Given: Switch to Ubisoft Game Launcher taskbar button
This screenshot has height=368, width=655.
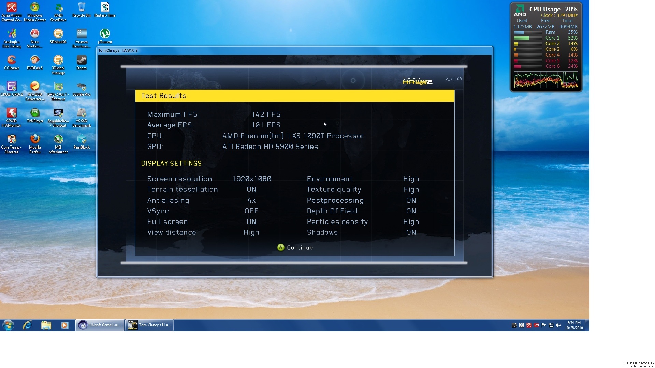Looking at the screenshot, I should click(x=100, y=325).
